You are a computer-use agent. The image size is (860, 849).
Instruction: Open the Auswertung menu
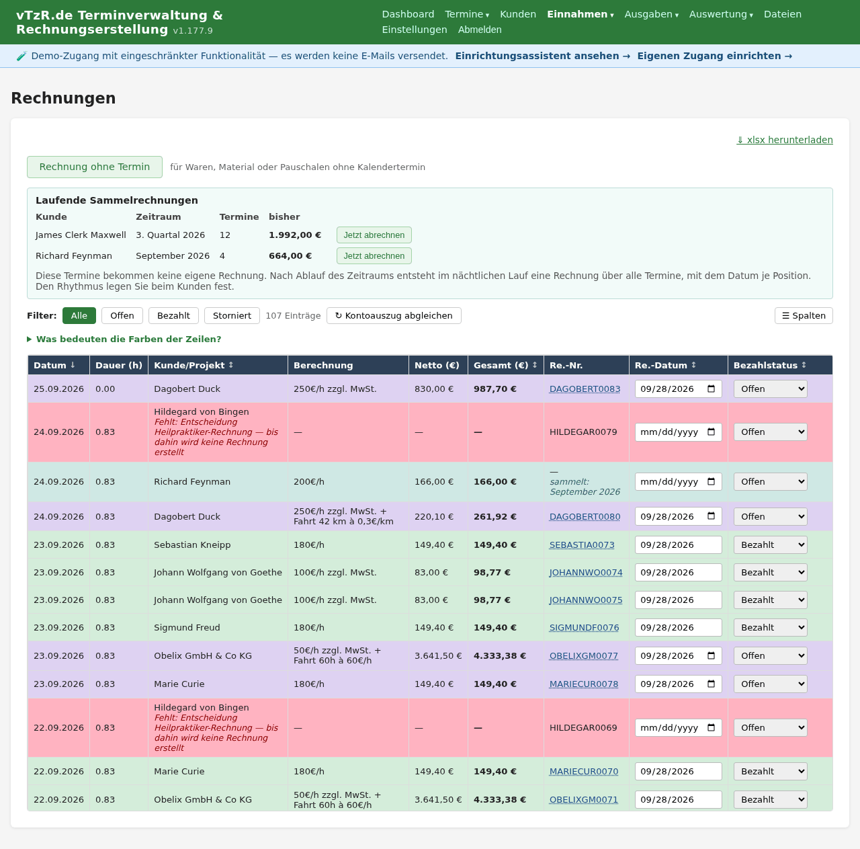pos(721,14)
